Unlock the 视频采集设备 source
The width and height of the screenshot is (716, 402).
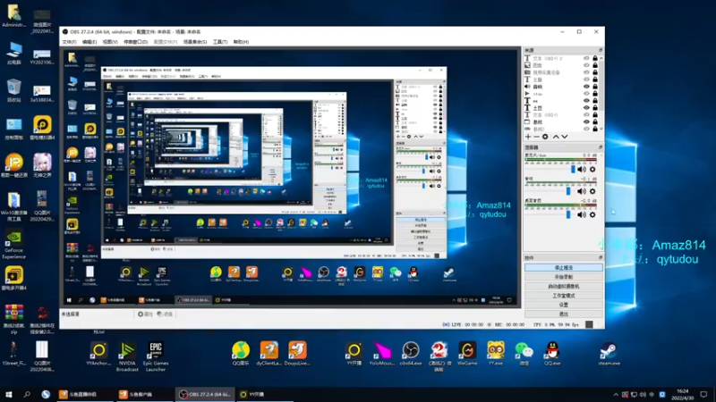pyautogui.click(x=595, y=72)
